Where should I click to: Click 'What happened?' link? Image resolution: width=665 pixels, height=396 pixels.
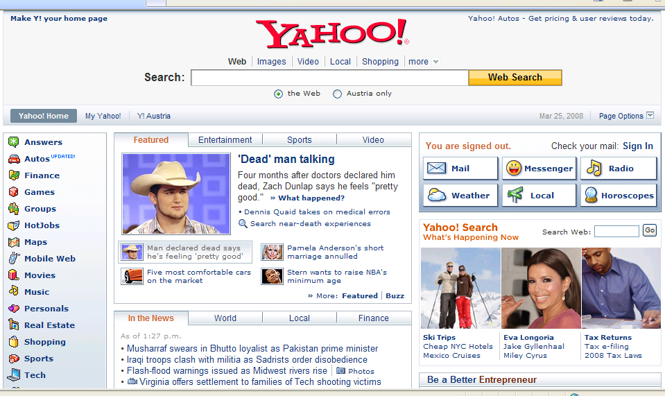click(311, 198)
